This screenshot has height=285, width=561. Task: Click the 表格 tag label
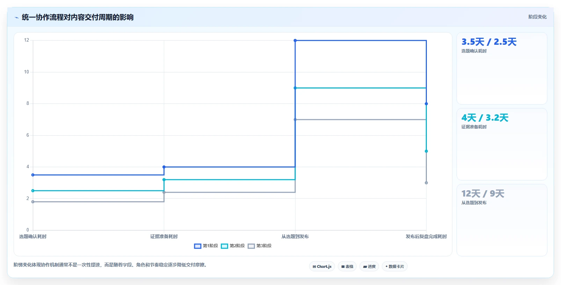[349, 266]
